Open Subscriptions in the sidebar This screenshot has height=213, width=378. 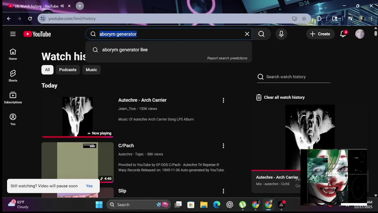(x=13, y=98)
